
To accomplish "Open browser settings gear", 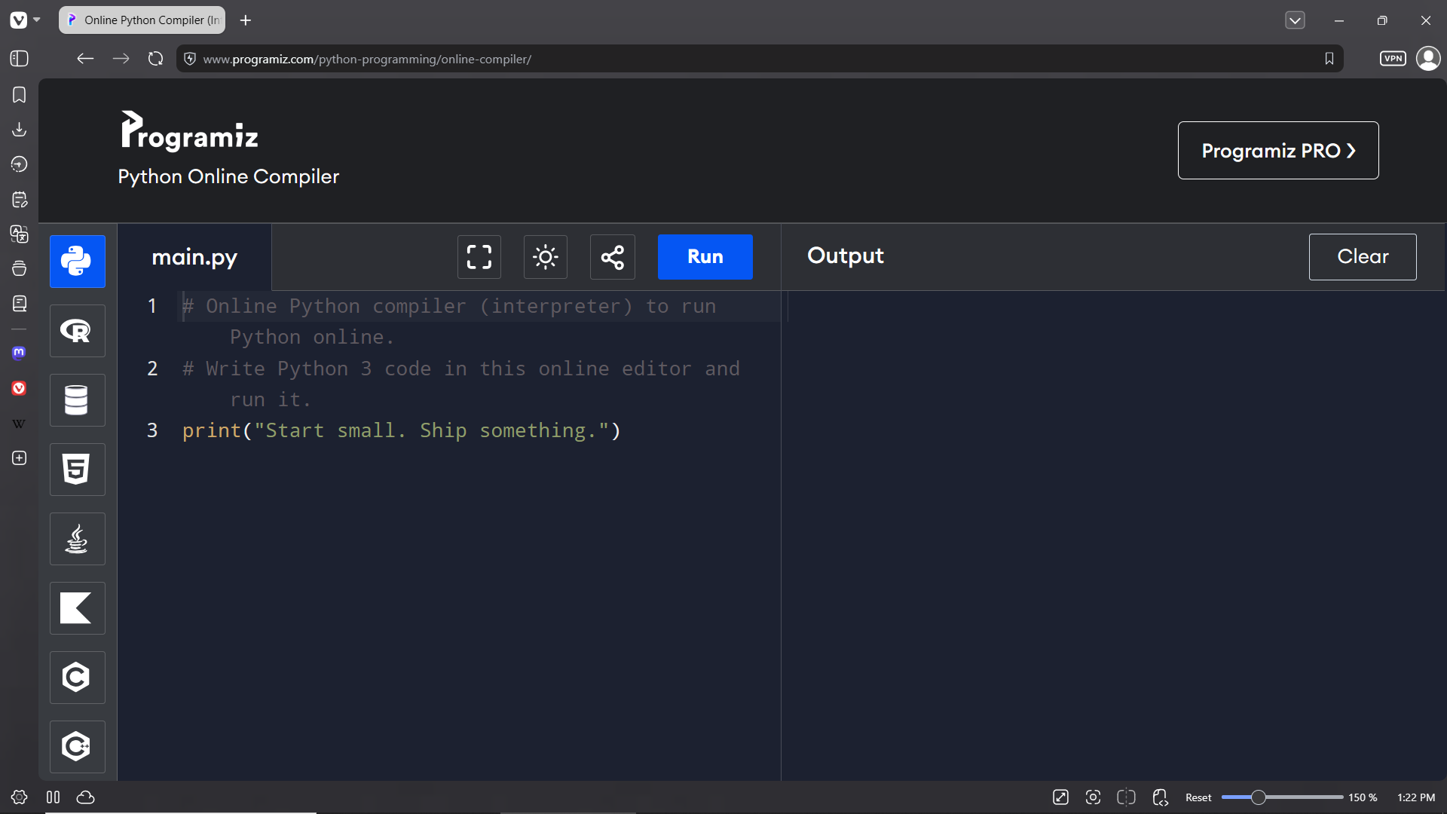I will (x=20, y=797).
